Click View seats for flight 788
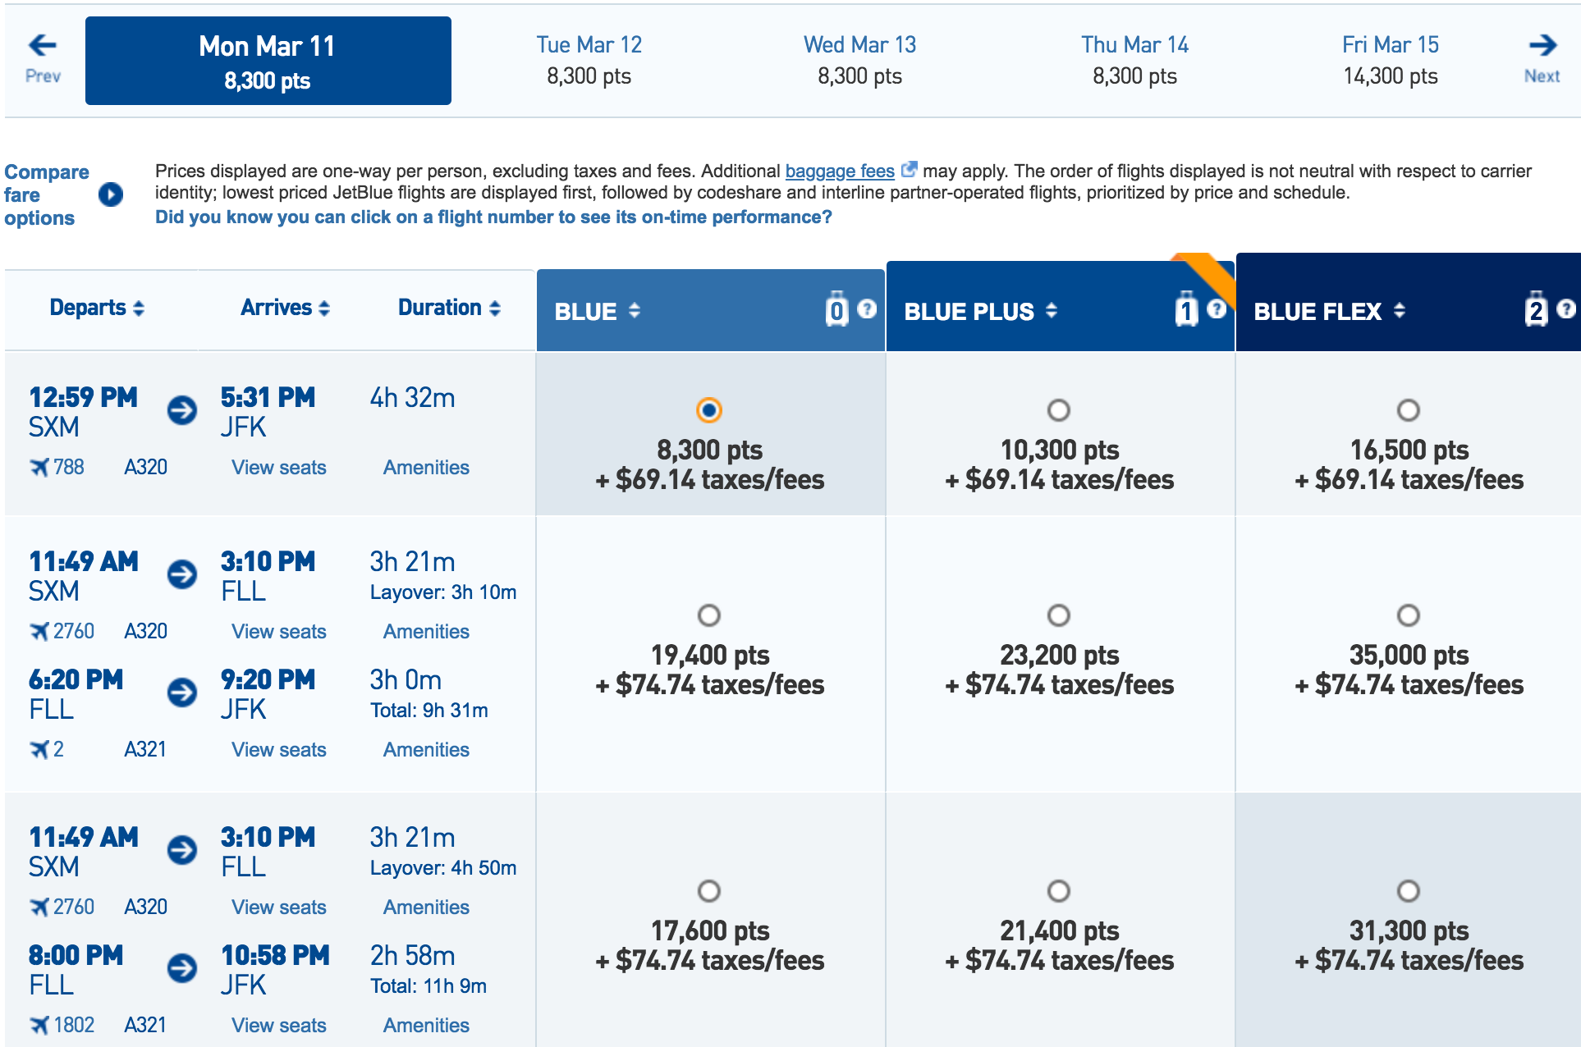 coord(278,466)
